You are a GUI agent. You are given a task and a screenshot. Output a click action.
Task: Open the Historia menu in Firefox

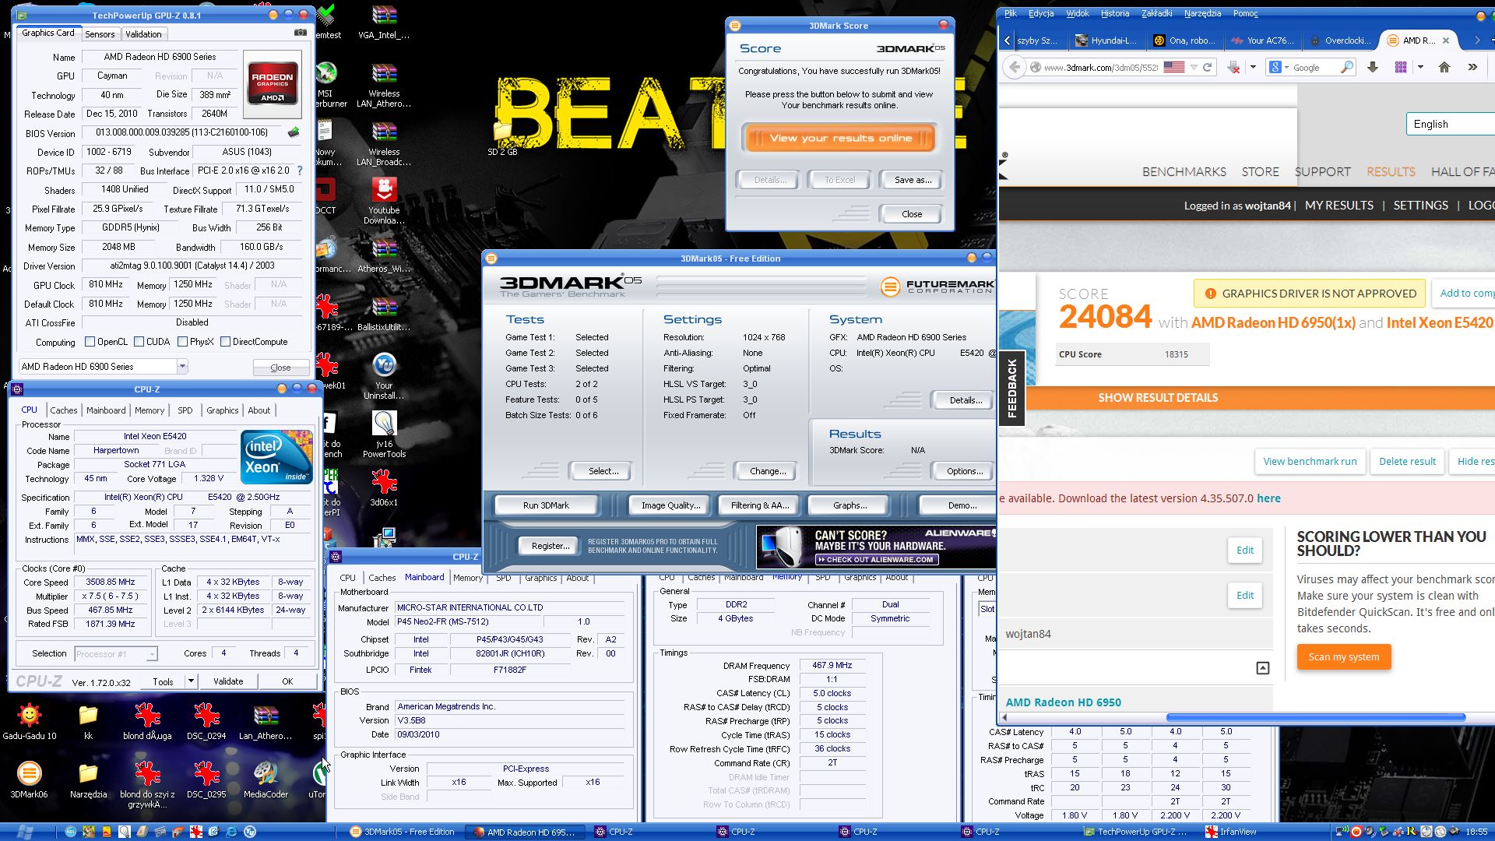[1115, 13]
